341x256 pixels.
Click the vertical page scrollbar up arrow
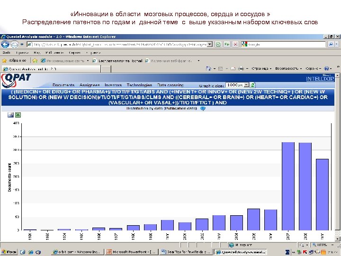(x=338, y=75)
